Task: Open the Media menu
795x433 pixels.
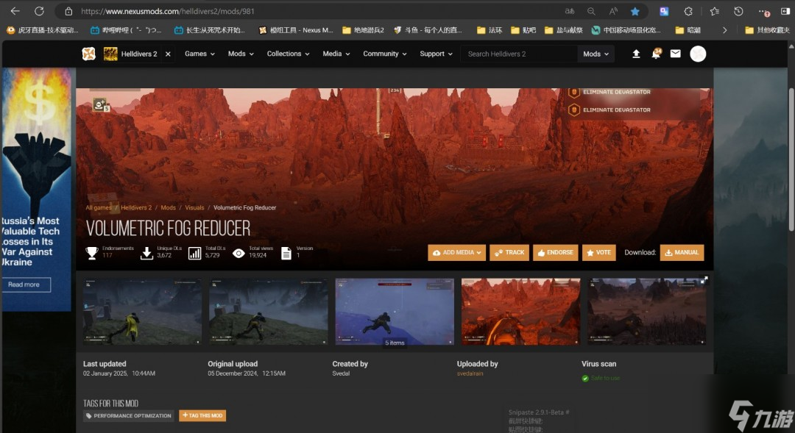Action: (x=336, y=54)
